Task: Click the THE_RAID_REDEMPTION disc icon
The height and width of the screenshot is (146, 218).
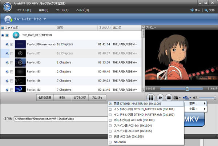Action: click(16, 35)
